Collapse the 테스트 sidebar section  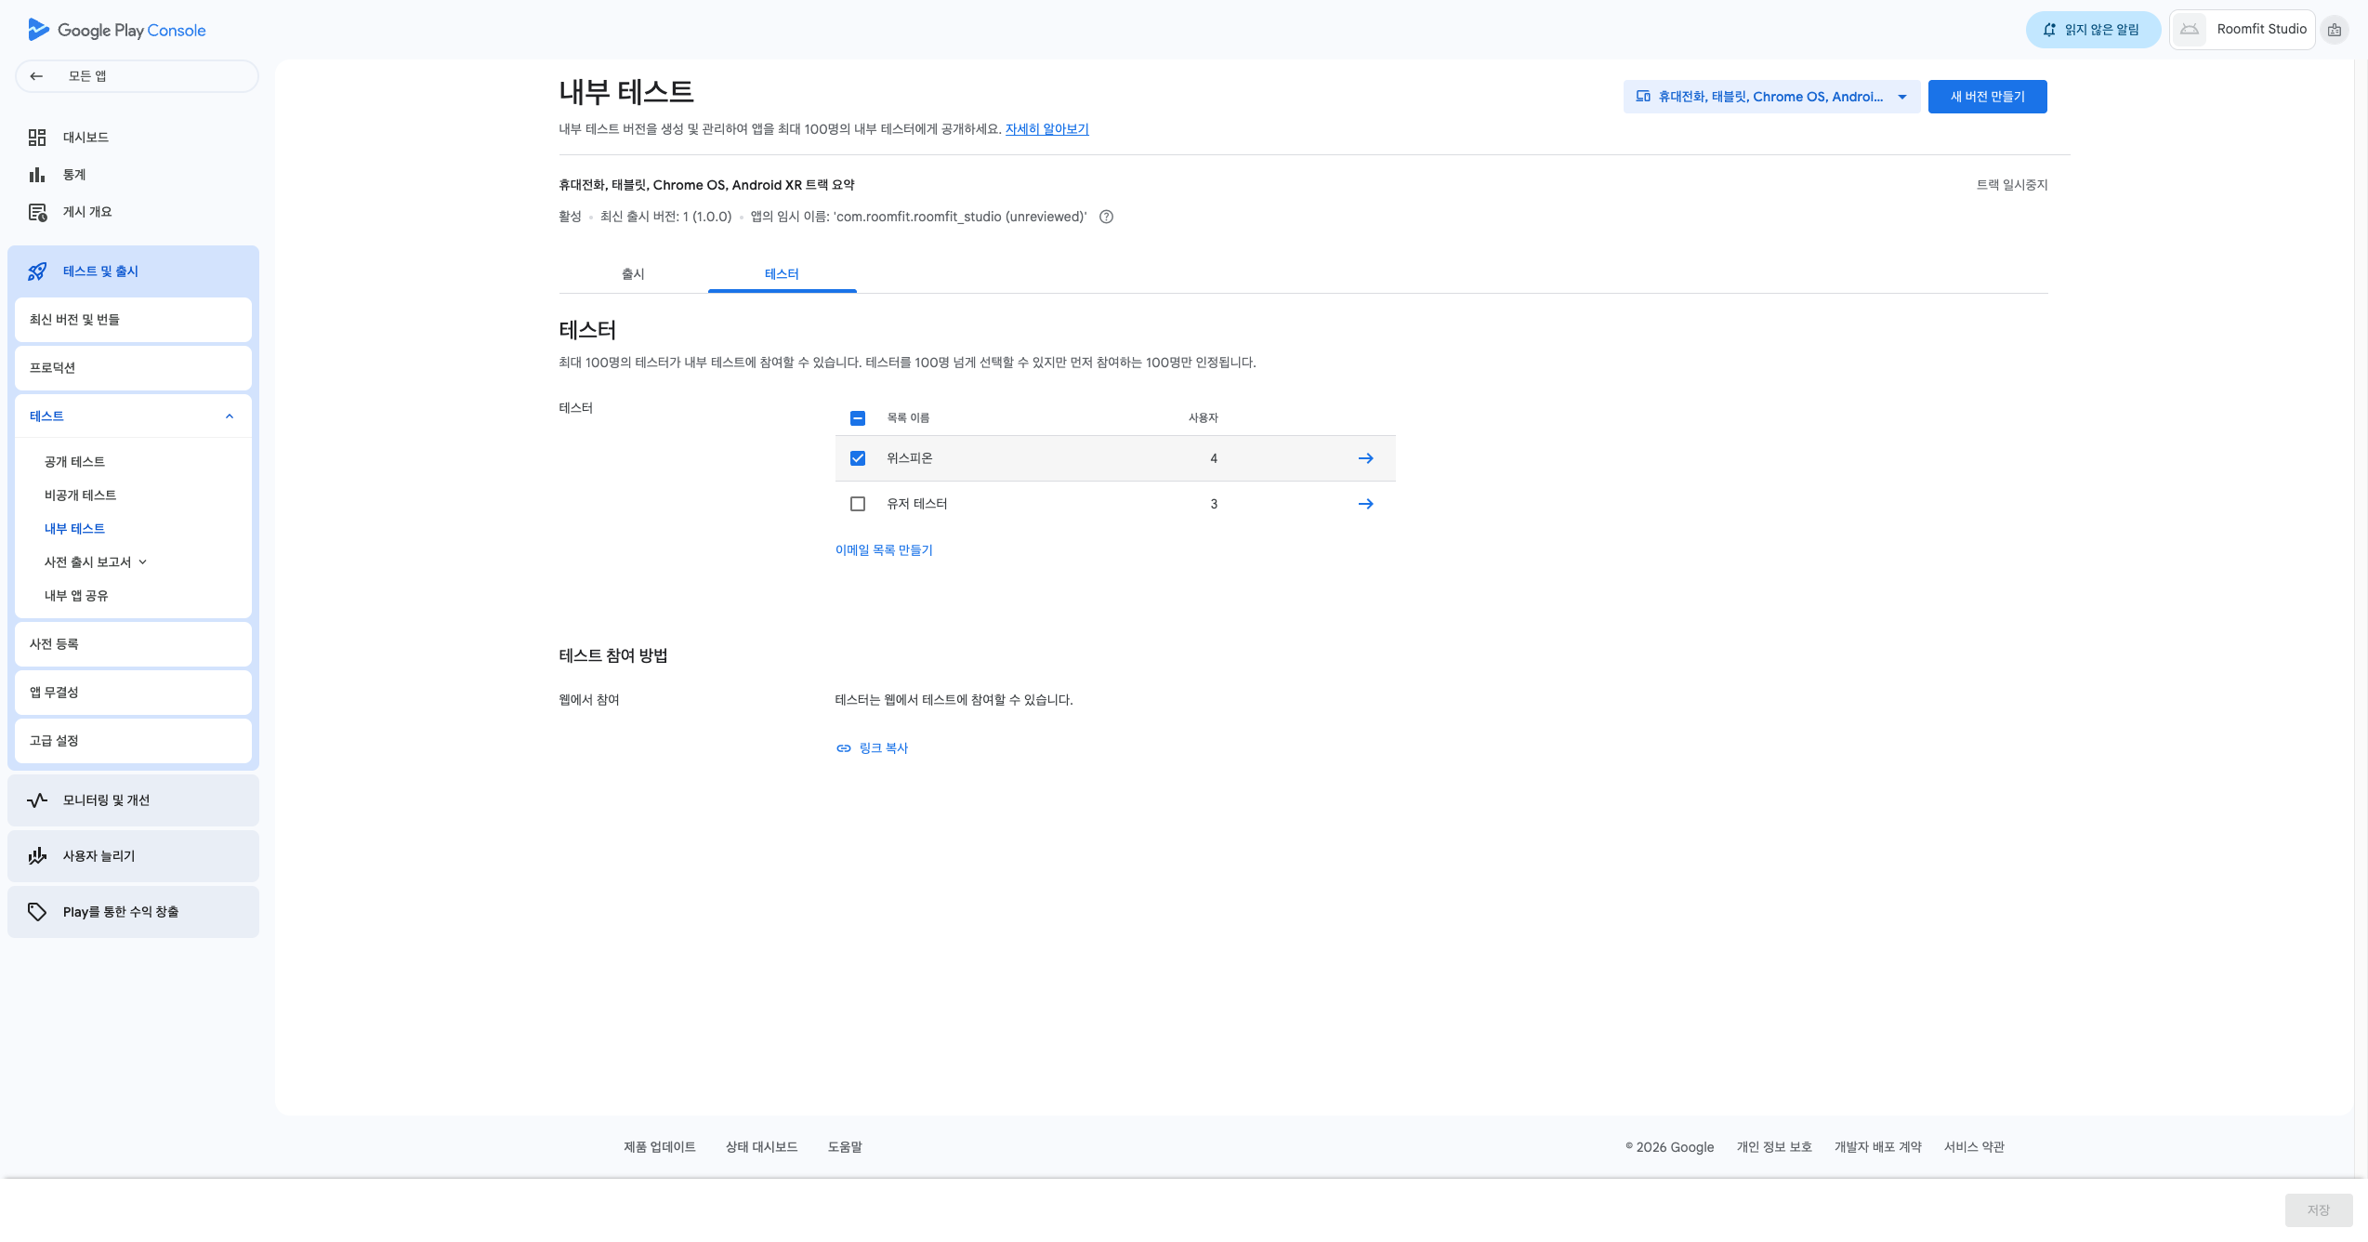click(x=230, y=416)
